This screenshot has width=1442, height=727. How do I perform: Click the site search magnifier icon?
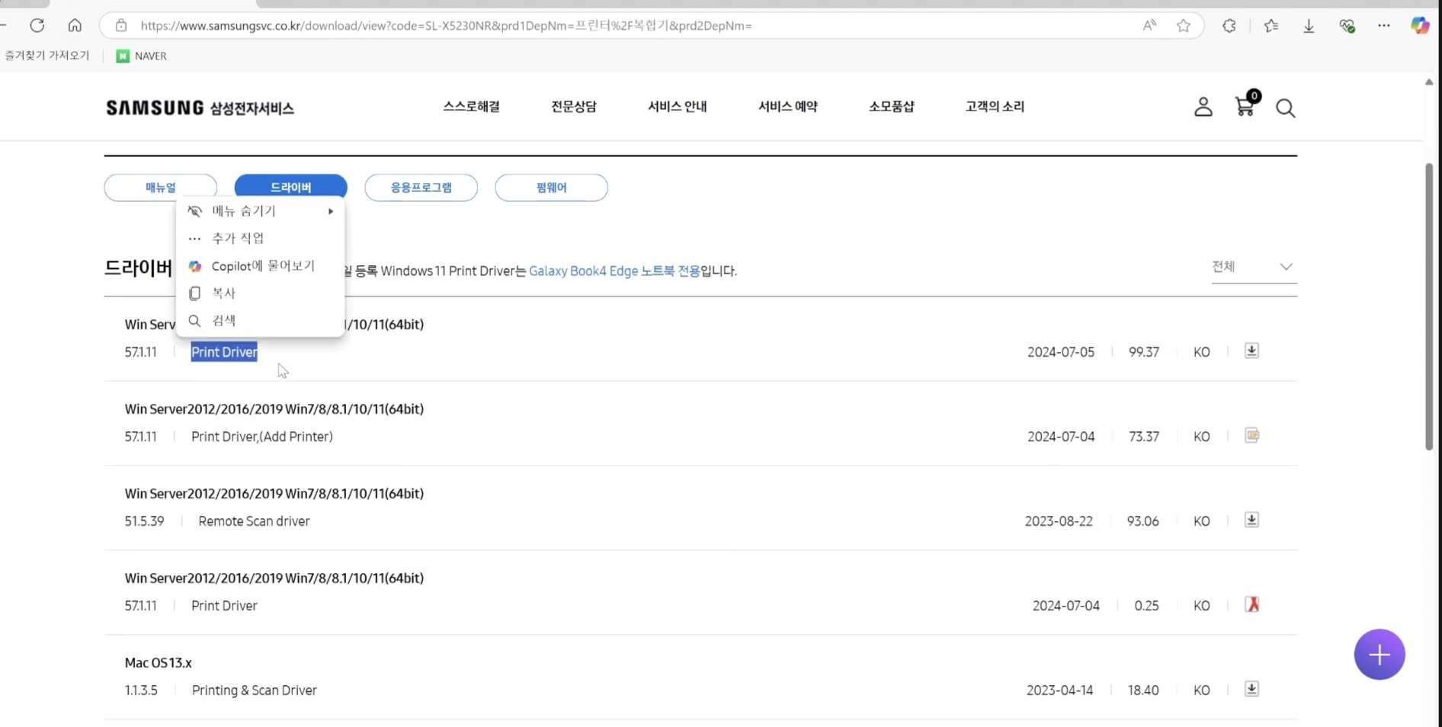[1286, 108]
